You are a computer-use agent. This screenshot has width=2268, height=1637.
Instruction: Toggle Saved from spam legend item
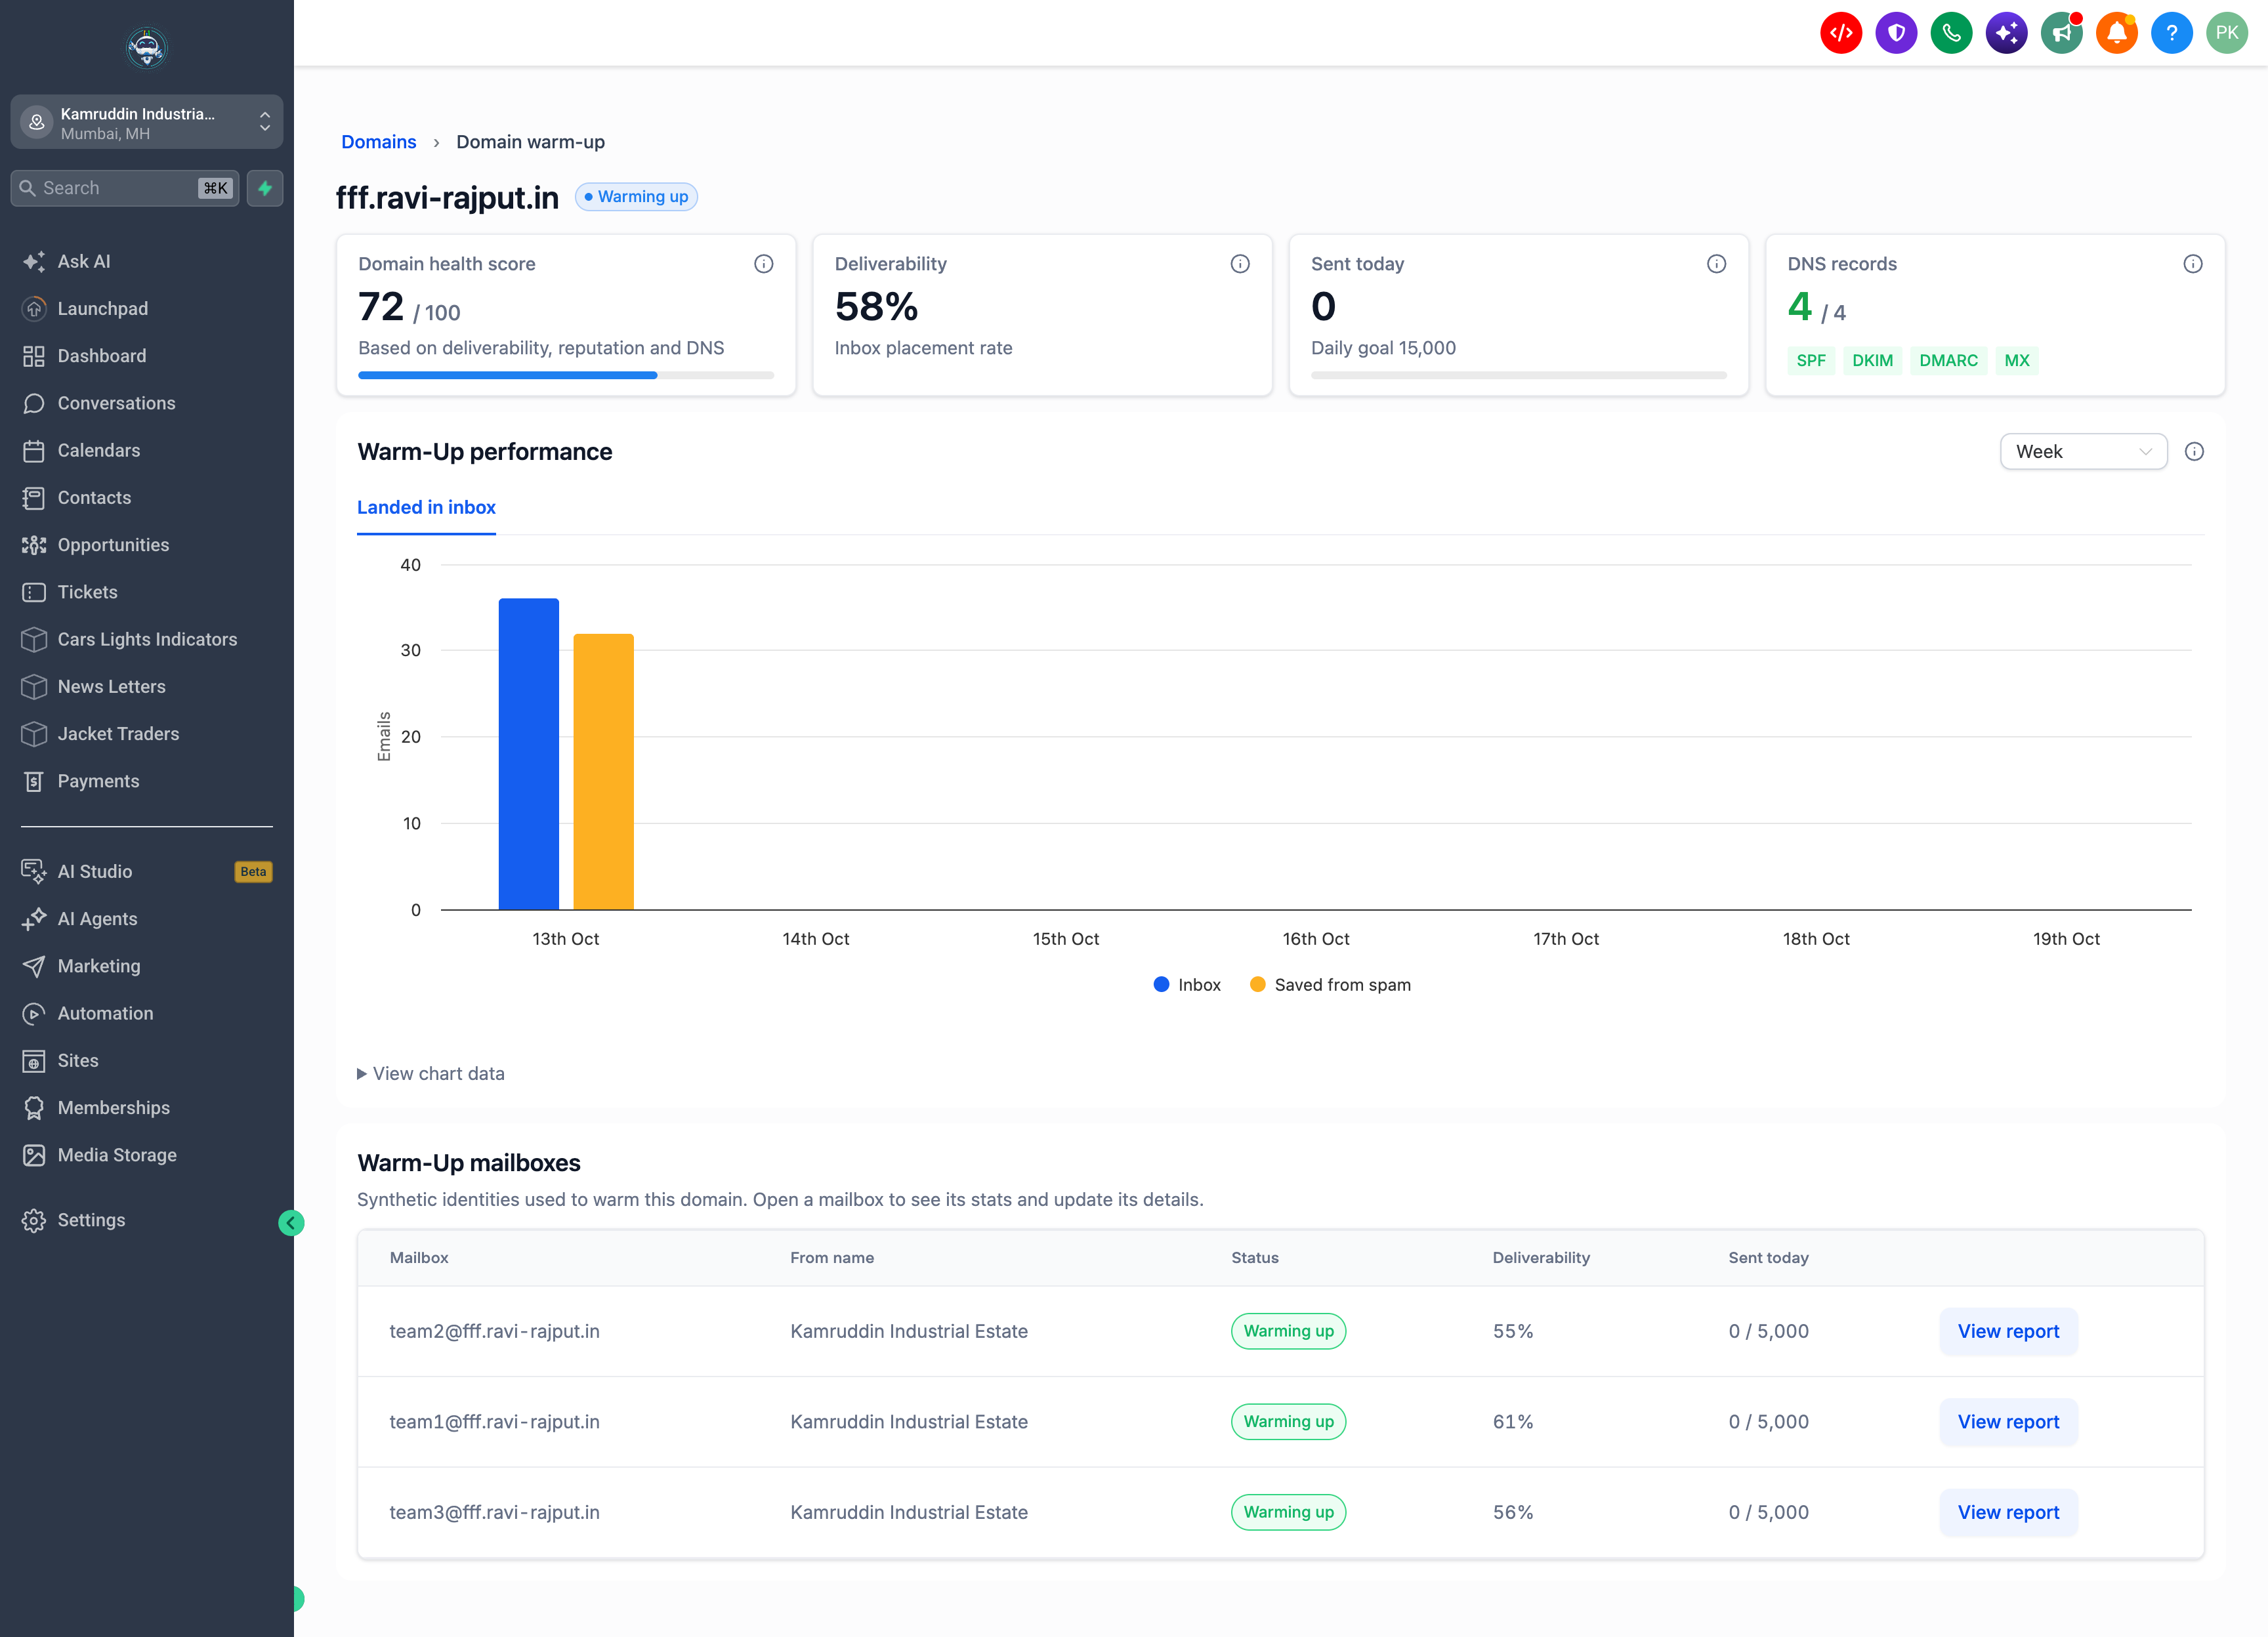(1330, 985)
